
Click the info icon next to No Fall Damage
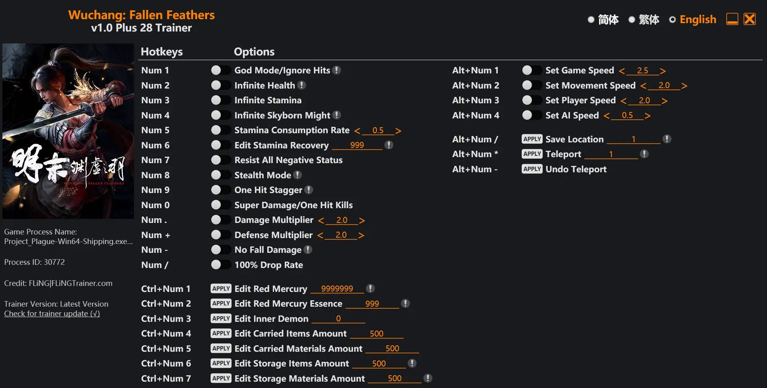click(x=308, y=250)
